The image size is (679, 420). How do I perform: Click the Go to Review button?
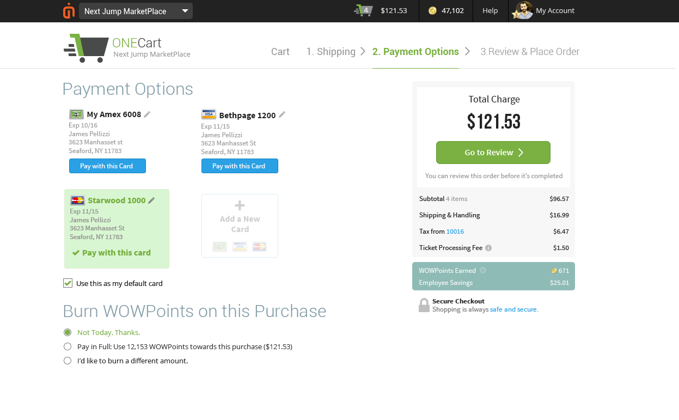(493, 153)
